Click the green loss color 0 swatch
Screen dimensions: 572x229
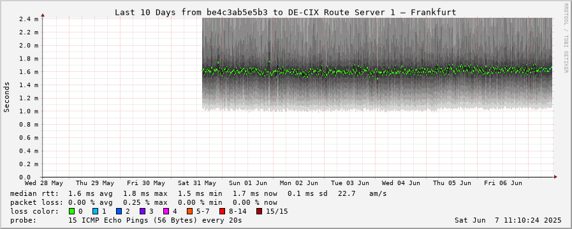point(71,211)
